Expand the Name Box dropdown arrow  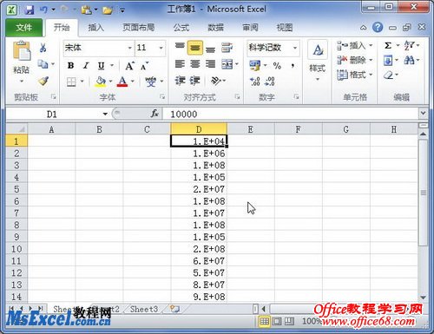click(x=105, y=114)
